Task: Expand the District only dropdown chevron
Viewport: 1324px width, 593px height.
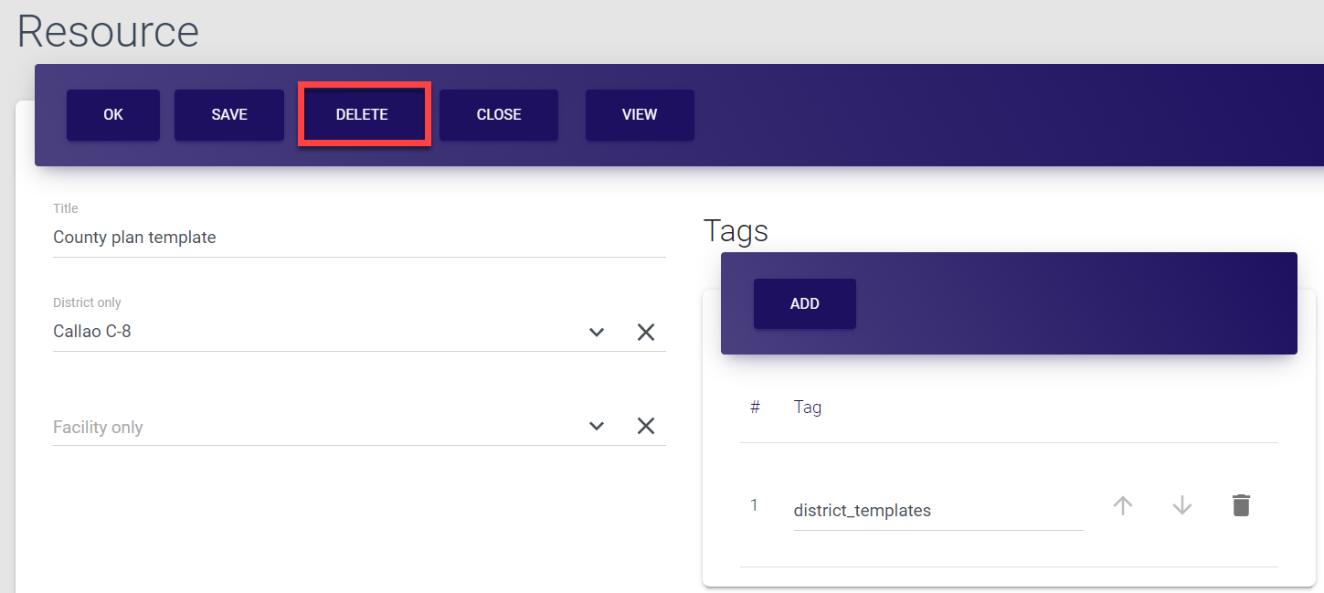Action: pos(597,333)
